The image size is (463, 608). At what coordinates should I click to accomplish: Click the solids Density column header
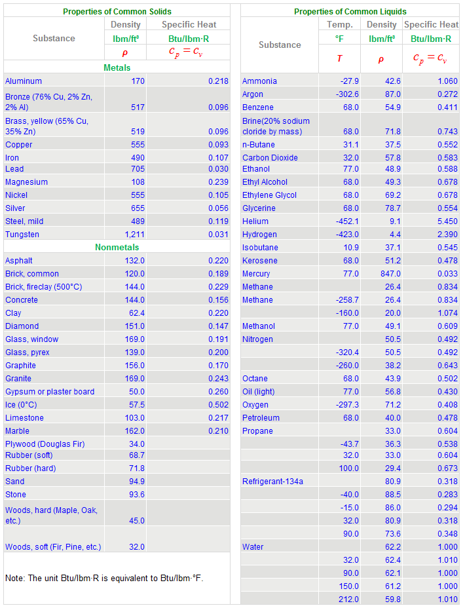click(126, 24)
